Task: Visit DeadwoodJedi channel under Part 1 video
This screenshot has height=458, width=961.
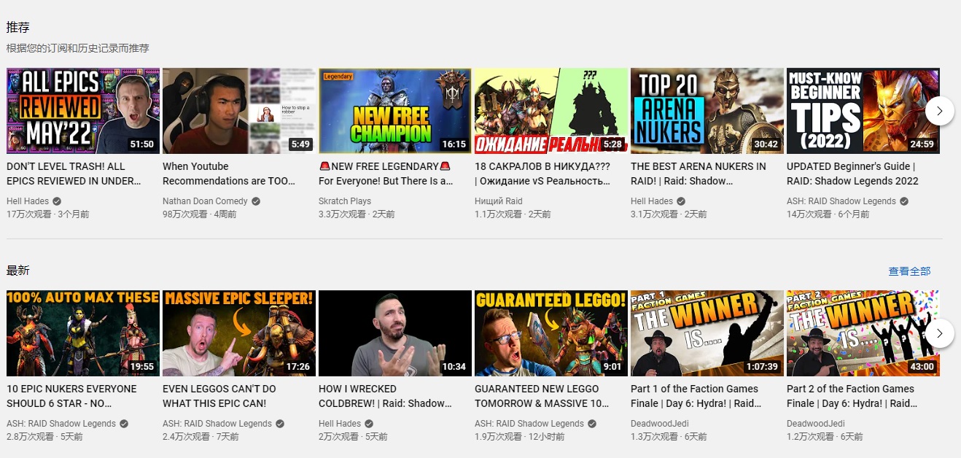Action: 660,424
